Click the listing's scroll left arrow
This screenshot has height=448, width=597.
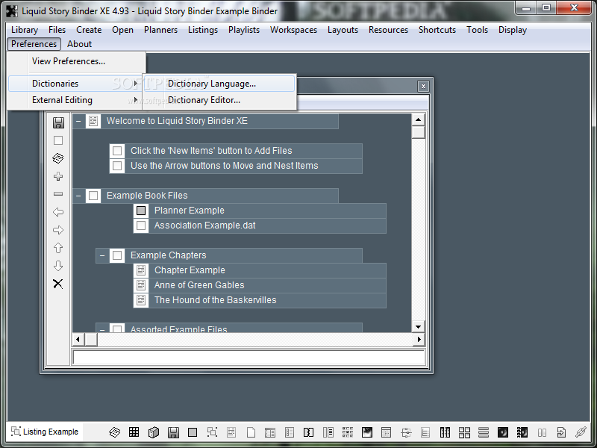click(78, 339)
